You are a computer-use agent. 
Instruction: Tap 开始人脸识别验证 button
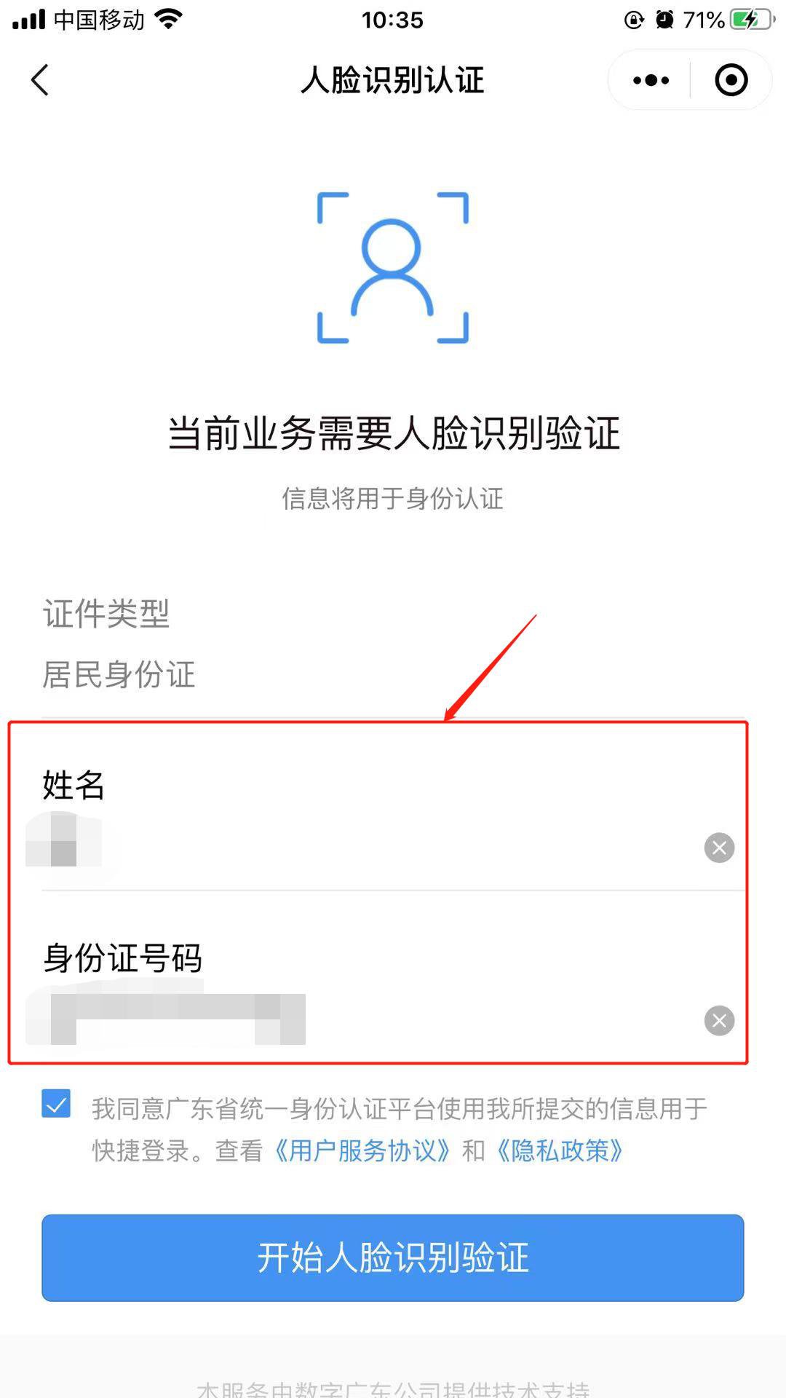[393, 1257]
